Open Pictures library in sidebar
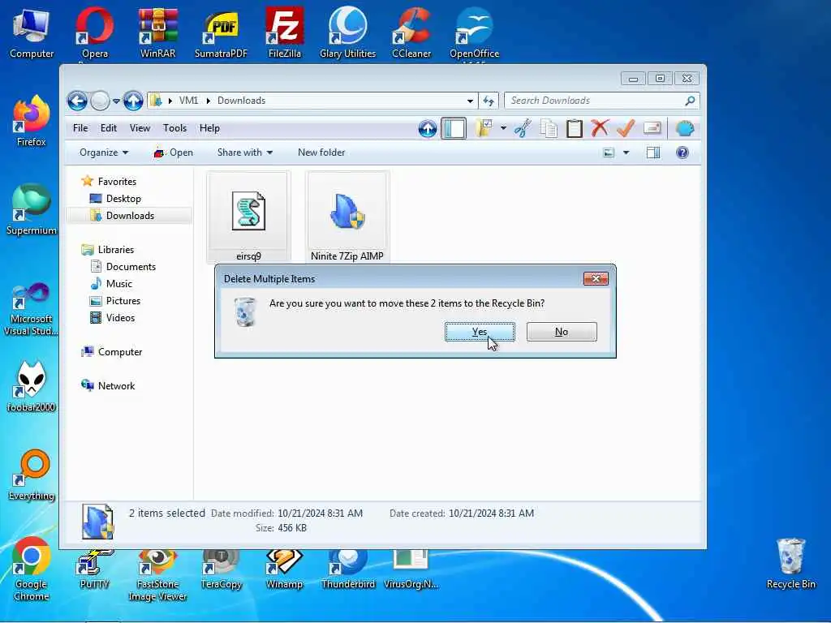This screenshot has width=831, height=623. tap(123, 300)
